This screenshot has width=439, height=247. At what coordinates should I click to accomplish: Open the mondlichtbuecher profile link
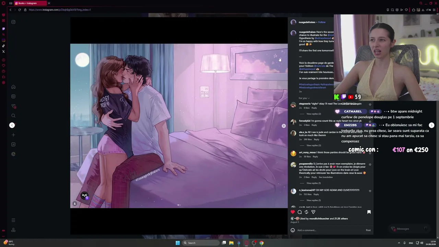coord(319,219)
